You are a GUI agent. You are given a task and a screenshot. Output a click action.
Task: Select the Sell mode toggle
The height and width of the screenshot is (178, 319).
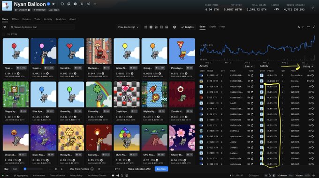tap(15, 169)
